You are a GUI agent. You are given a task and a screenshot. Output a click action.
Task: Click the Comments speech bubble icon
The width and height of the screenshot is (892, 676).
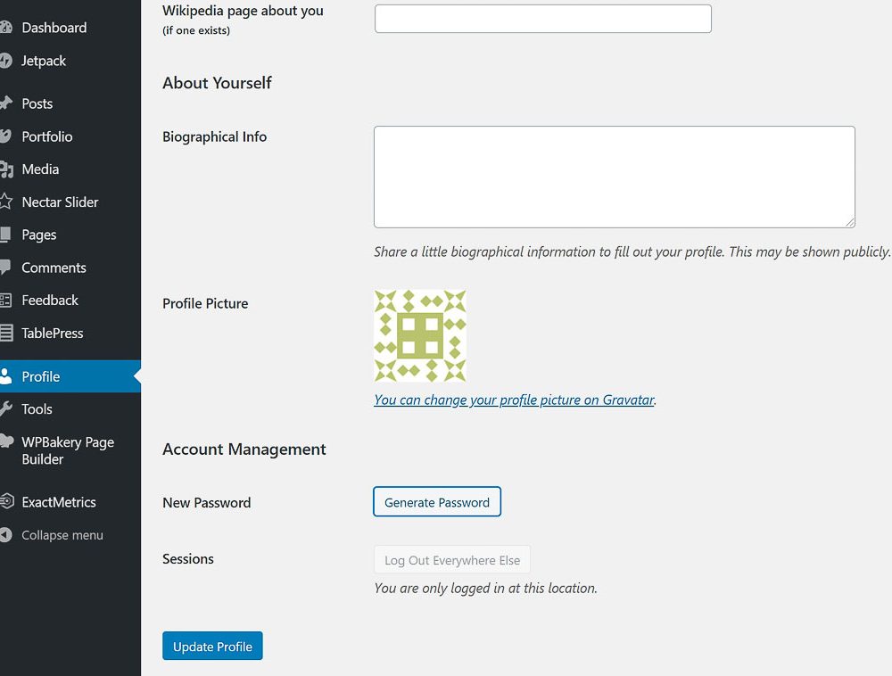(x=5, y=268)
